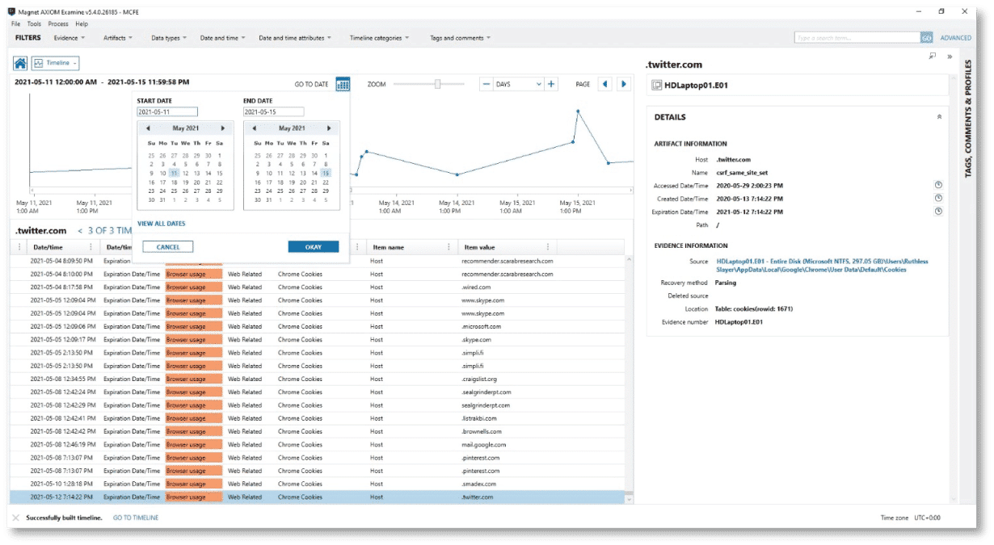The height and width of the screenshot is (545, 994).
Task: Click the VIEW ALL DATES link
Action: (x=161, y=224)
